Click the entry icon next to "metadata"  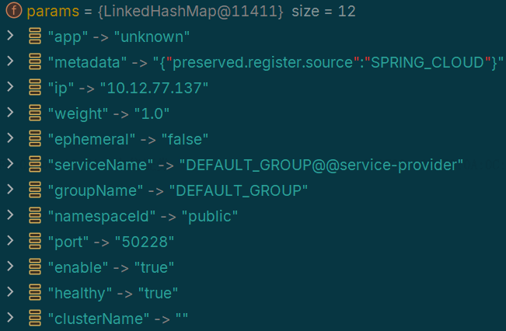[35, 61]
